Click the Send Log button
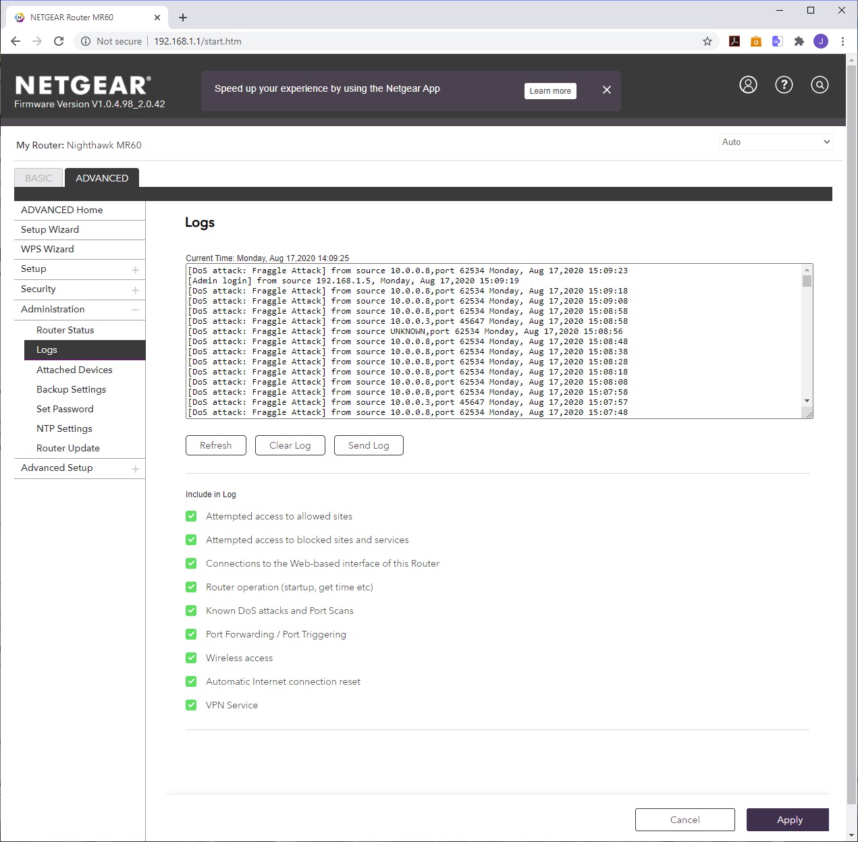 (369, 445)
